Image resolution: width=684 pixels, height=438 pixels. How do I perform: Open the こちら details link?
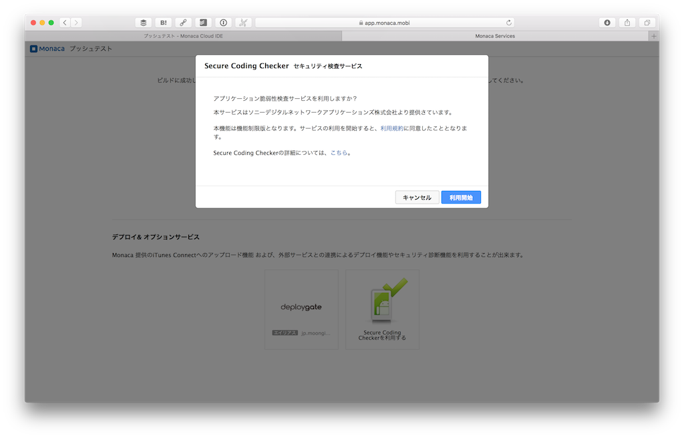pyautogui.click(x=339, y=153)
